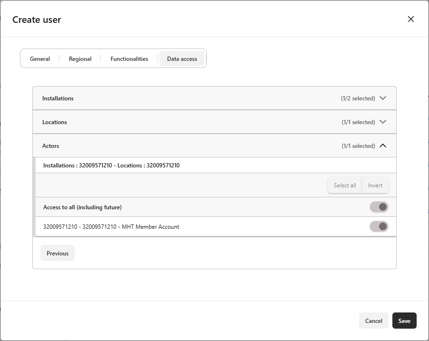Click the Actors header label

(51, 146)
